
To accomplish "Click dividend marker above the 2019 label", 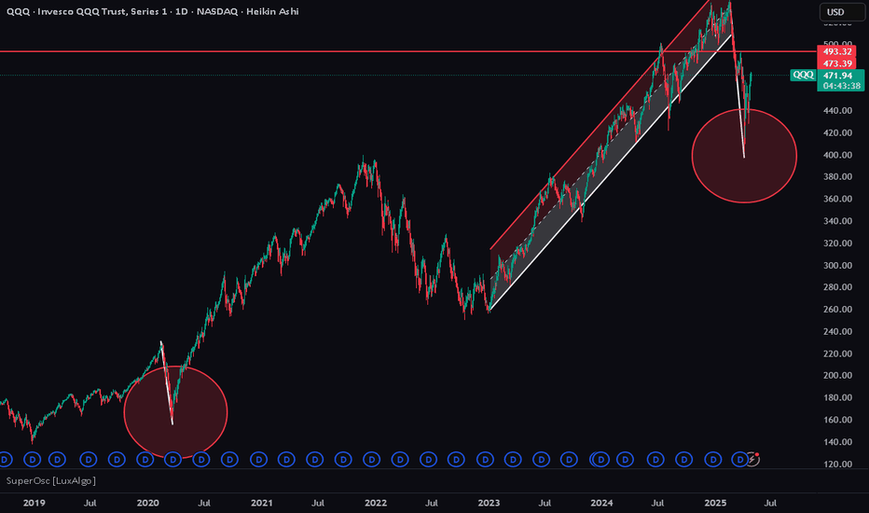I will pyautogui.click(x=32, y=459).
